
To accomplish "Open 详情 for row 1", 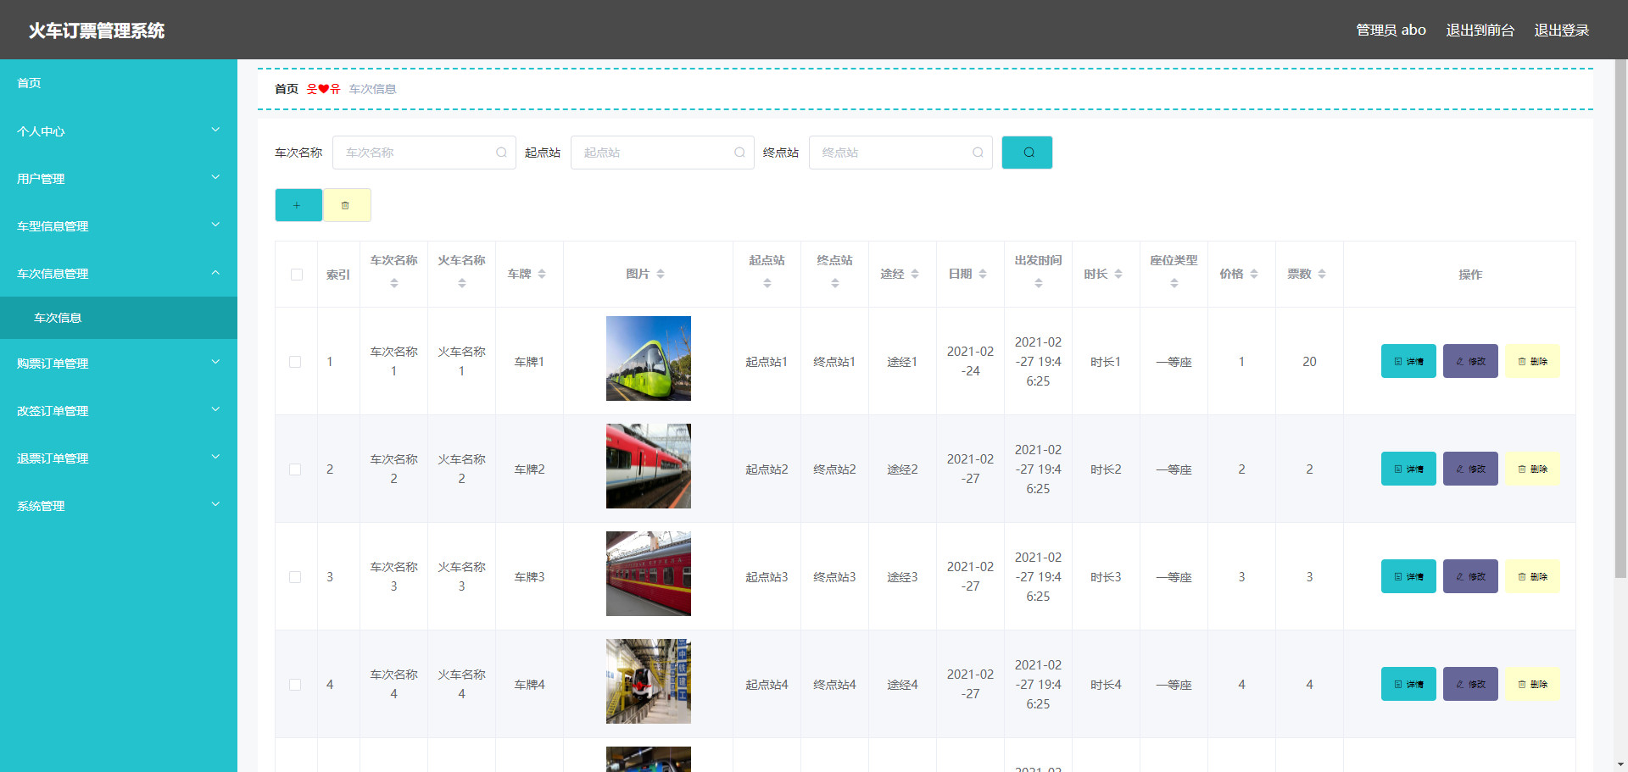I will tap(1408, 361).
